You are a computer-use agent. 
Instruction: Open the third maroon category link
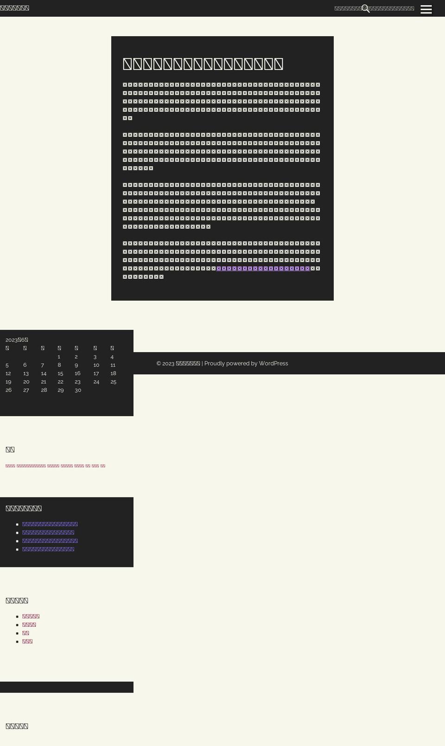[25, 633]
